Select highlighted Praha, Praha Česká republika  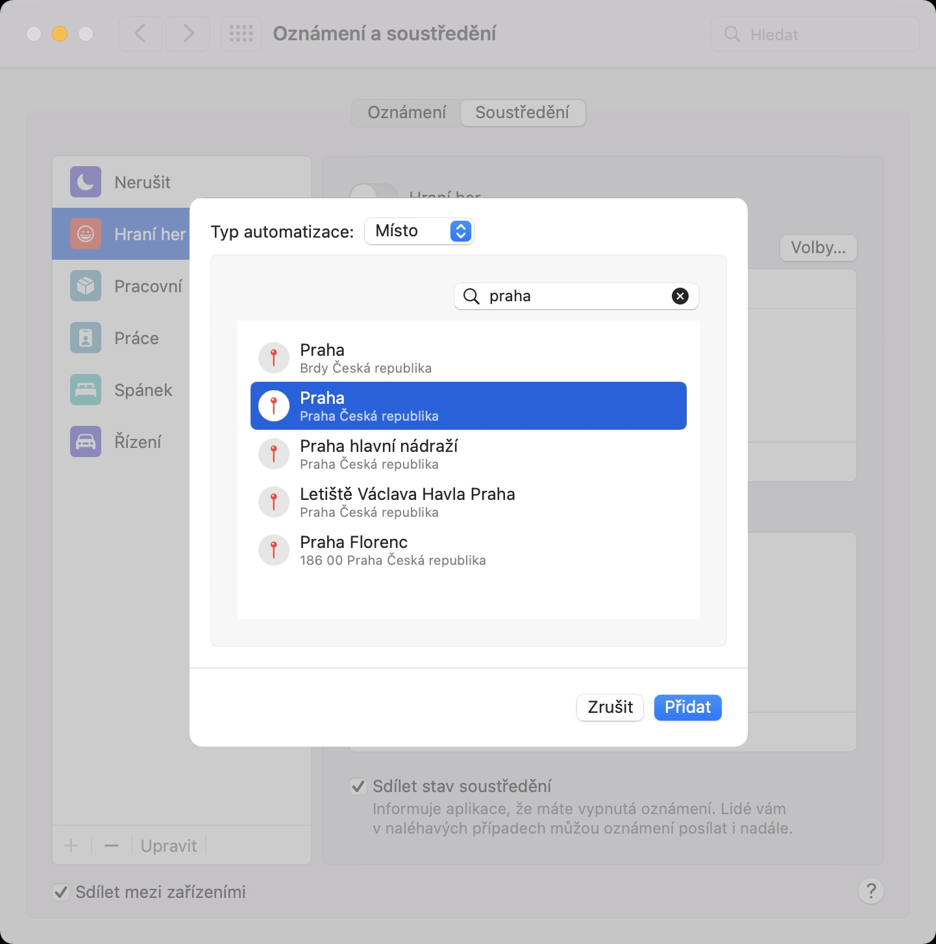(x=469, y=406)
